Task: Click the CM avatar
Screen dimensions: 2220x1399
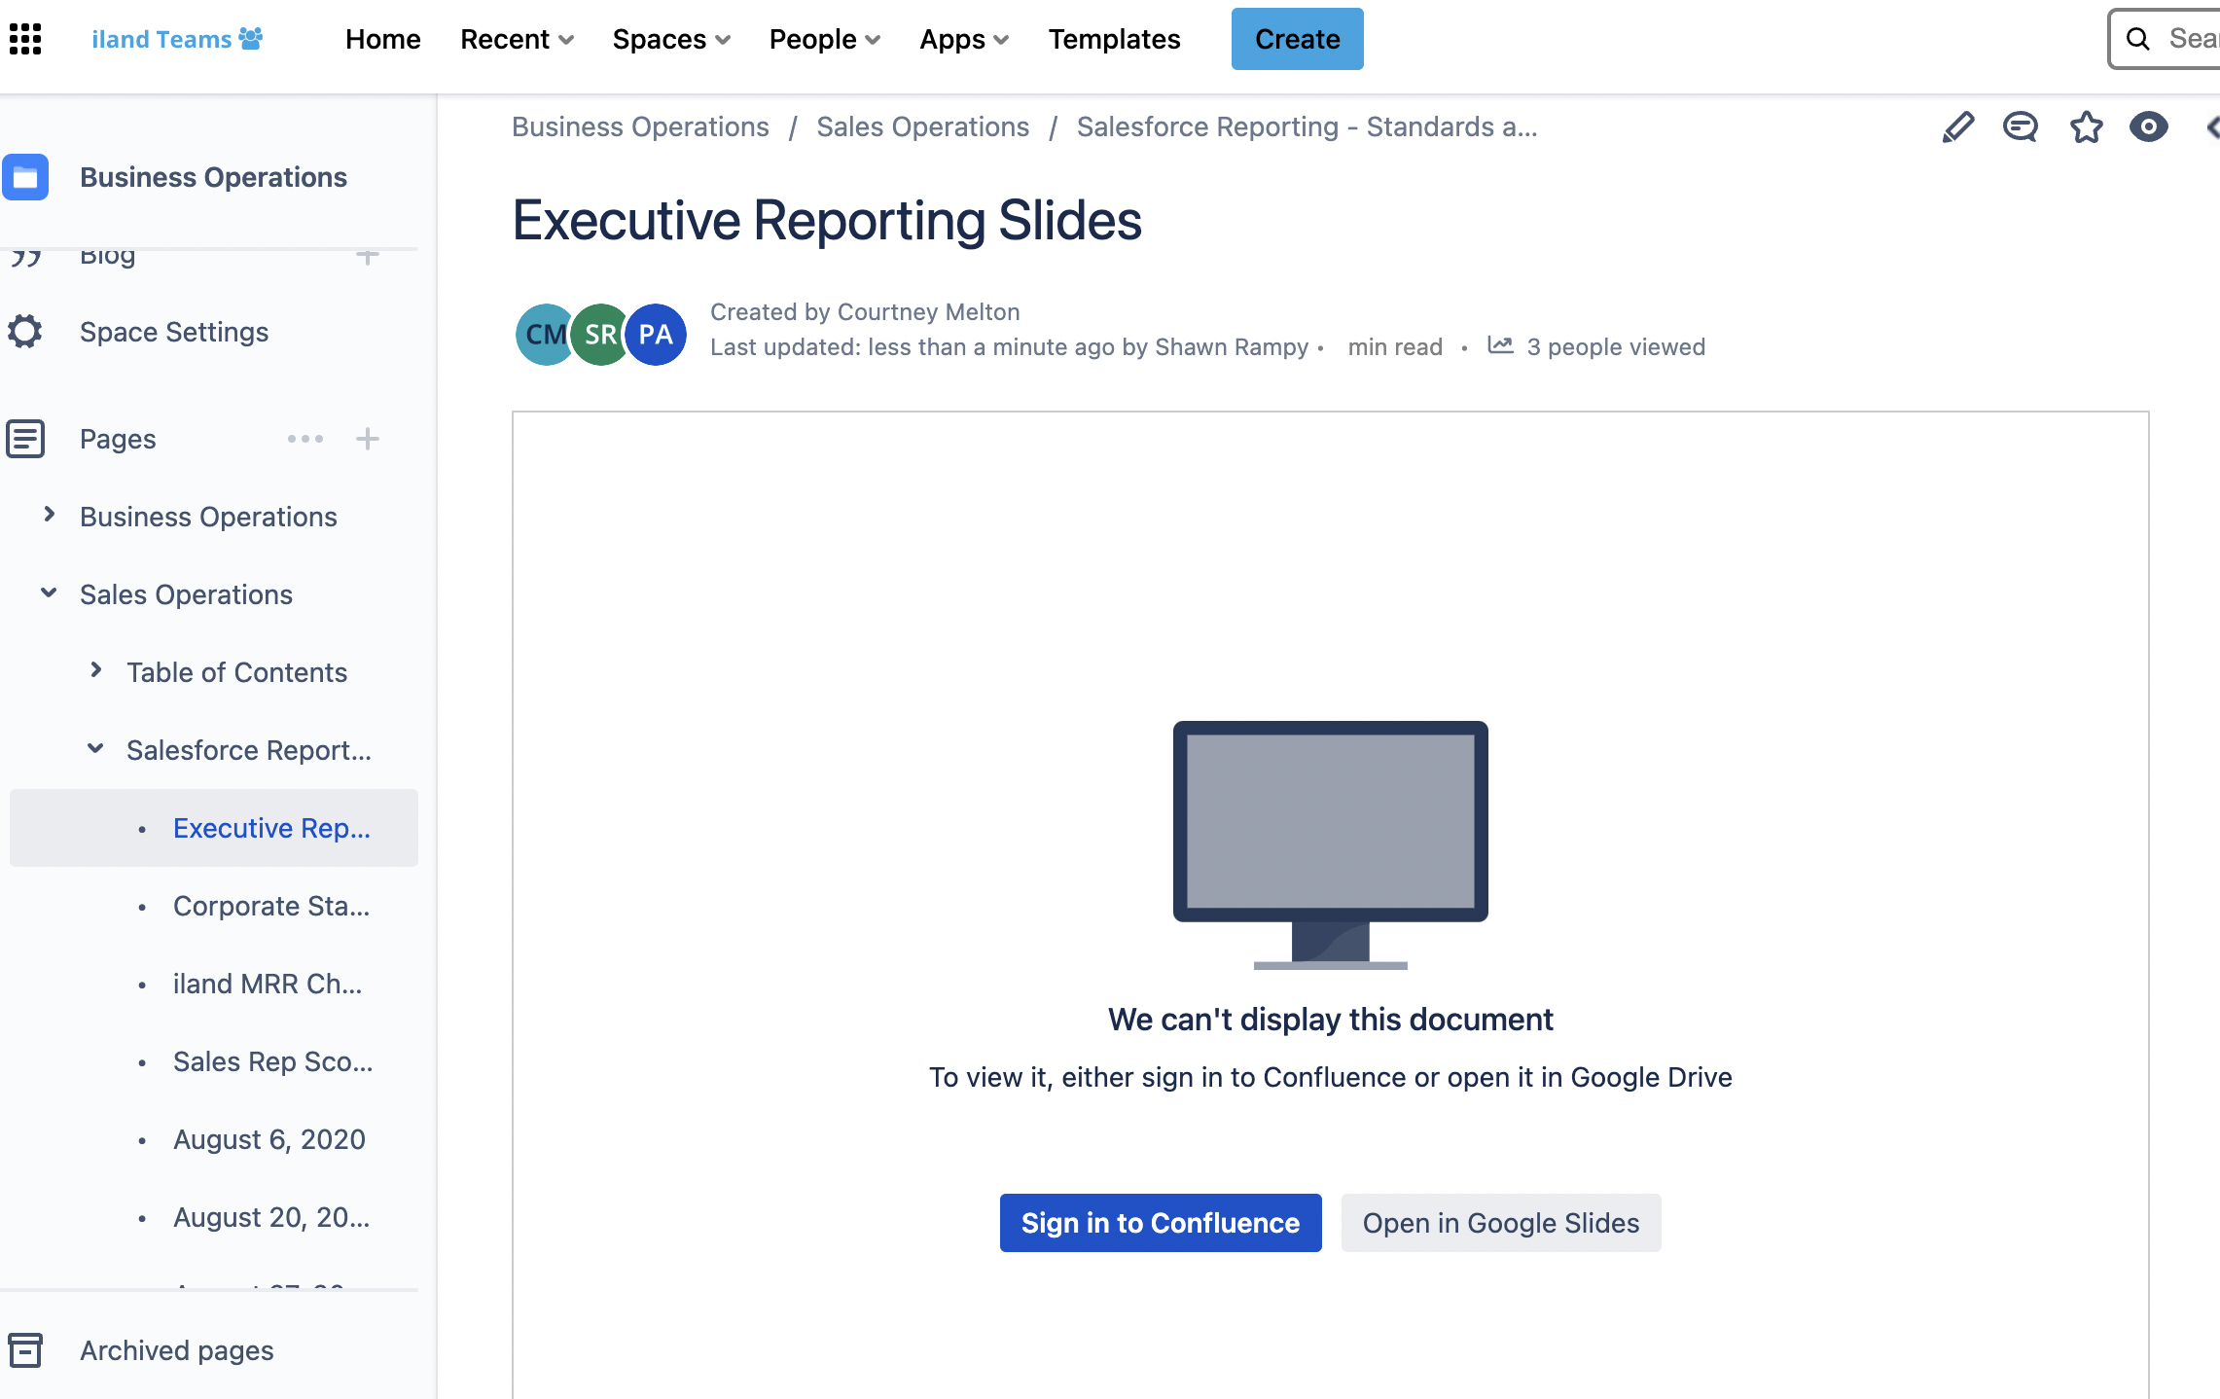Action: click(x=545, y=335)
